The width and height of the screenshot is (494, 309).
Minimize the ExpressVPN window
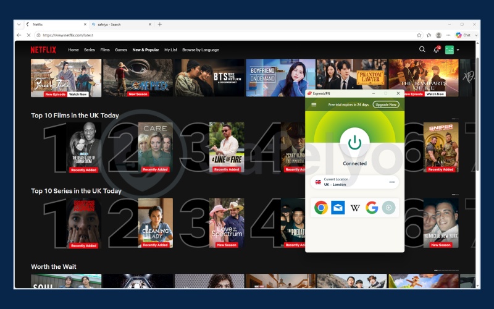point(374,93)
